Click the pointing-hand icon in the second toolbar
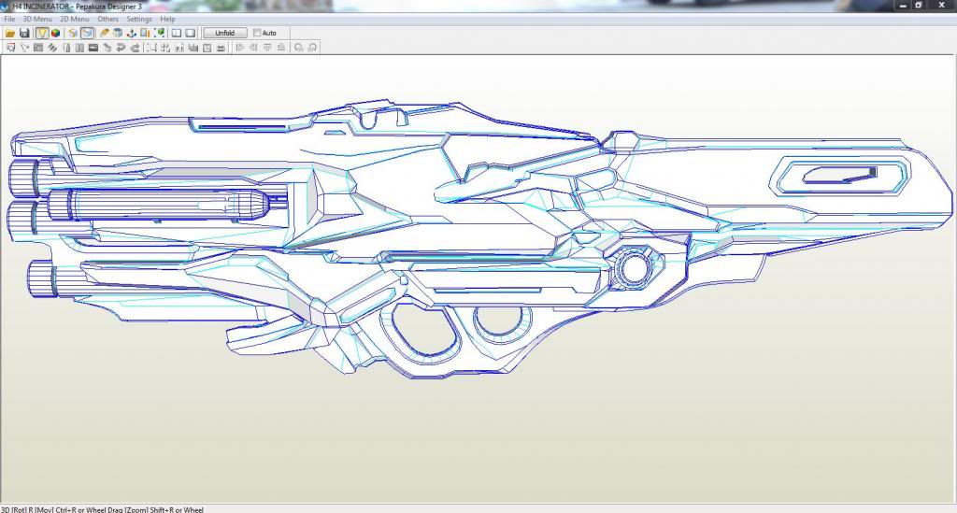The image size is (957, 513). (x=107, y=48)
